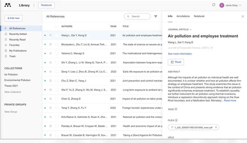Create a New Group
247x143 pixels.
(x=11, y=112)
